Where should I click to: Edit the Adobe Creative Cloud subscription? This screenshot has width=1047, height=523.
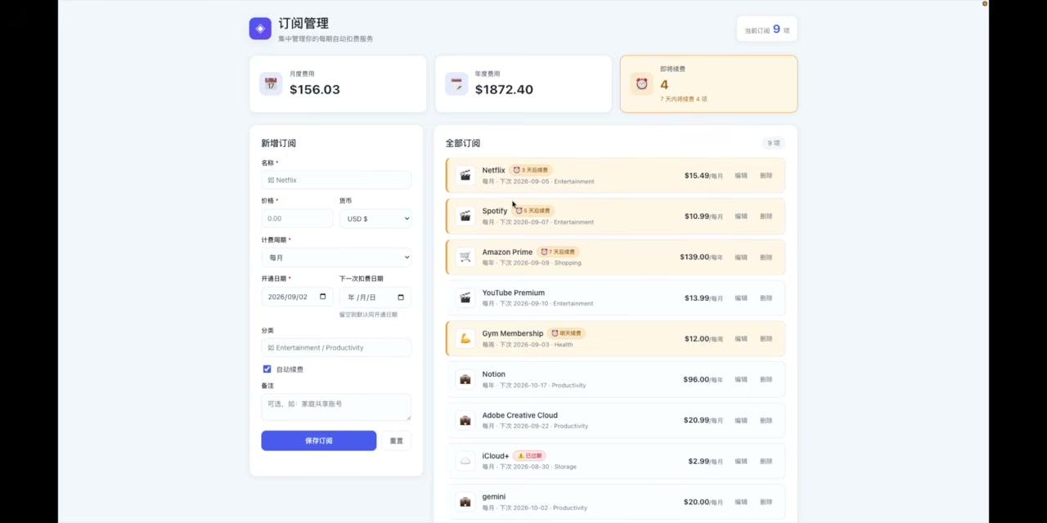tap(741, 421)
